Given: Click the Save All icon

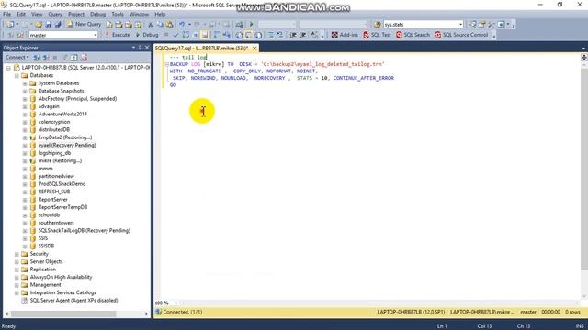Looking at the screenshot, I should [58, 25].
